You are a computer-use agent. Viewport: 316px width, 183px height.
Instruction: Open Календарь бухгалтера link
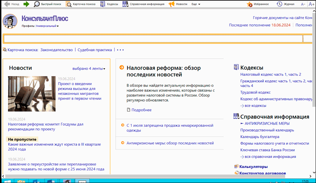(260, 137)
